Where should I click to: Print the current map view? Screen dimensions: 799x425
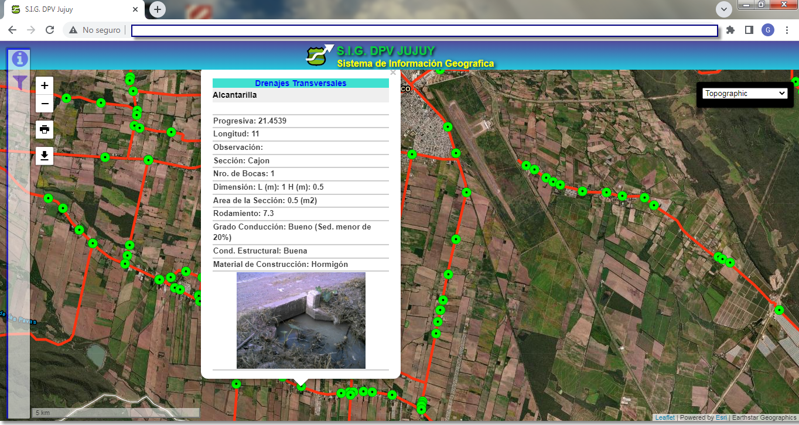[45, 129]
